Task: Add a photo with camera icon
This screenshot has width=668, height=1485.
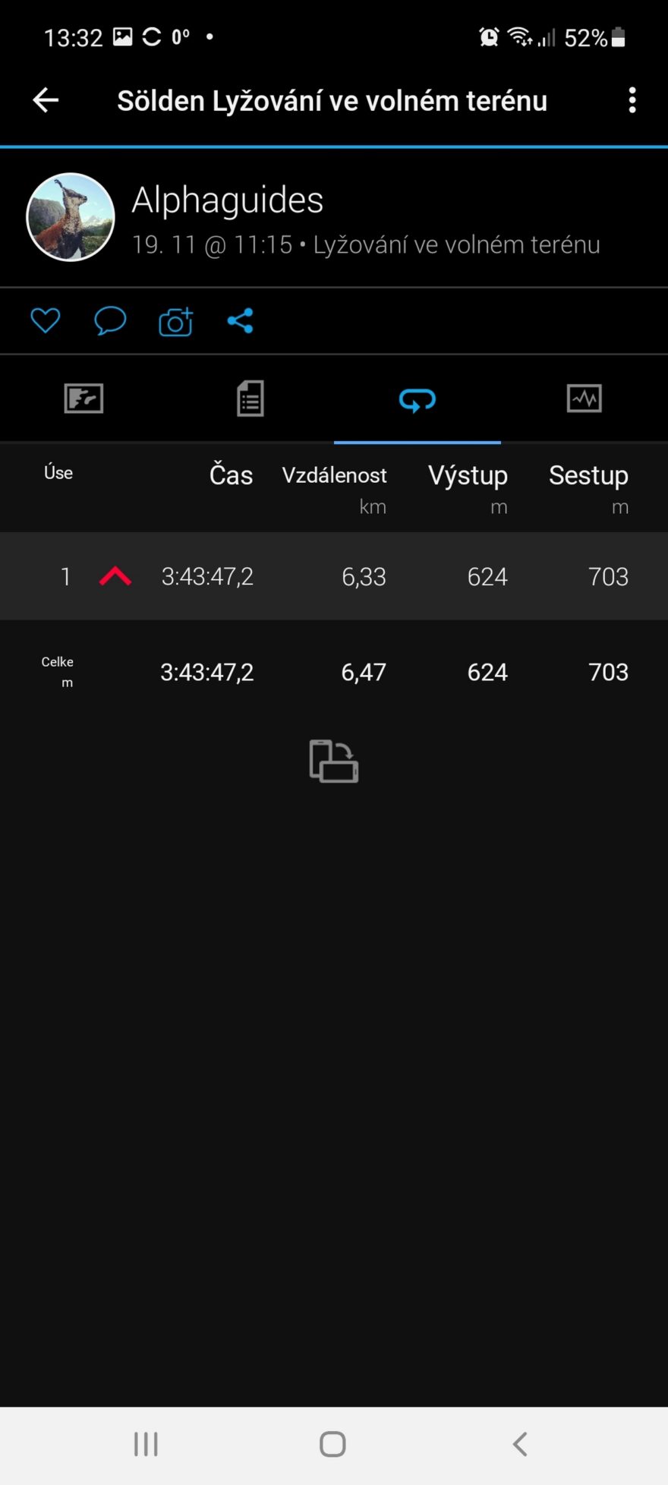Action: coord(175,322)
